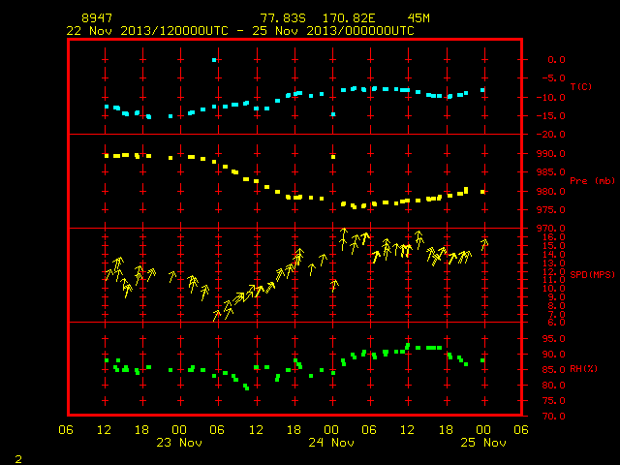Click the 970.0 pressure tick label

pyautogui.click(x=550, y=229)
